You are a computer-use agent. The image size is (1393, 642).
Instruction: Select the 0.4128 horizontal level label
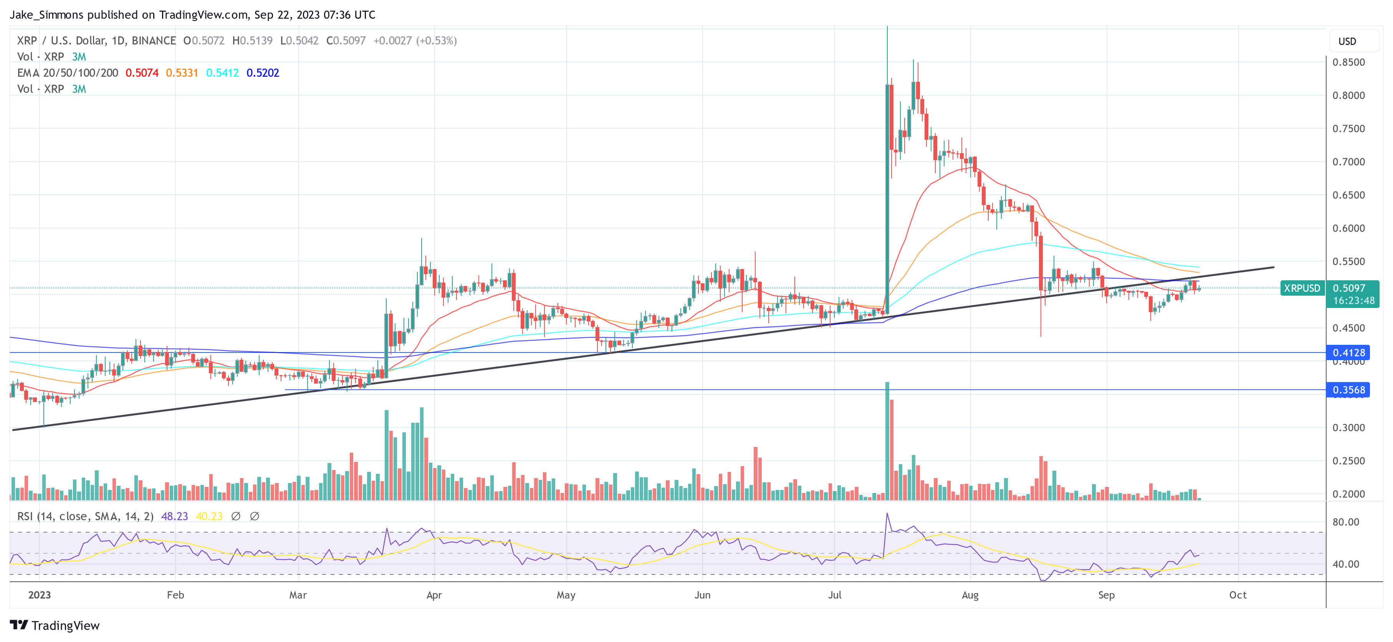click(1348, 352)
